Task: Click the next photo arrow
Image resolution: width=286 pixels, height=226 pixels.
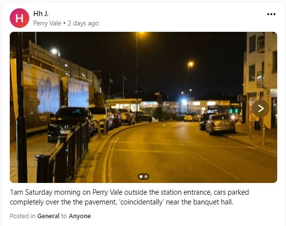Action: 261,109
